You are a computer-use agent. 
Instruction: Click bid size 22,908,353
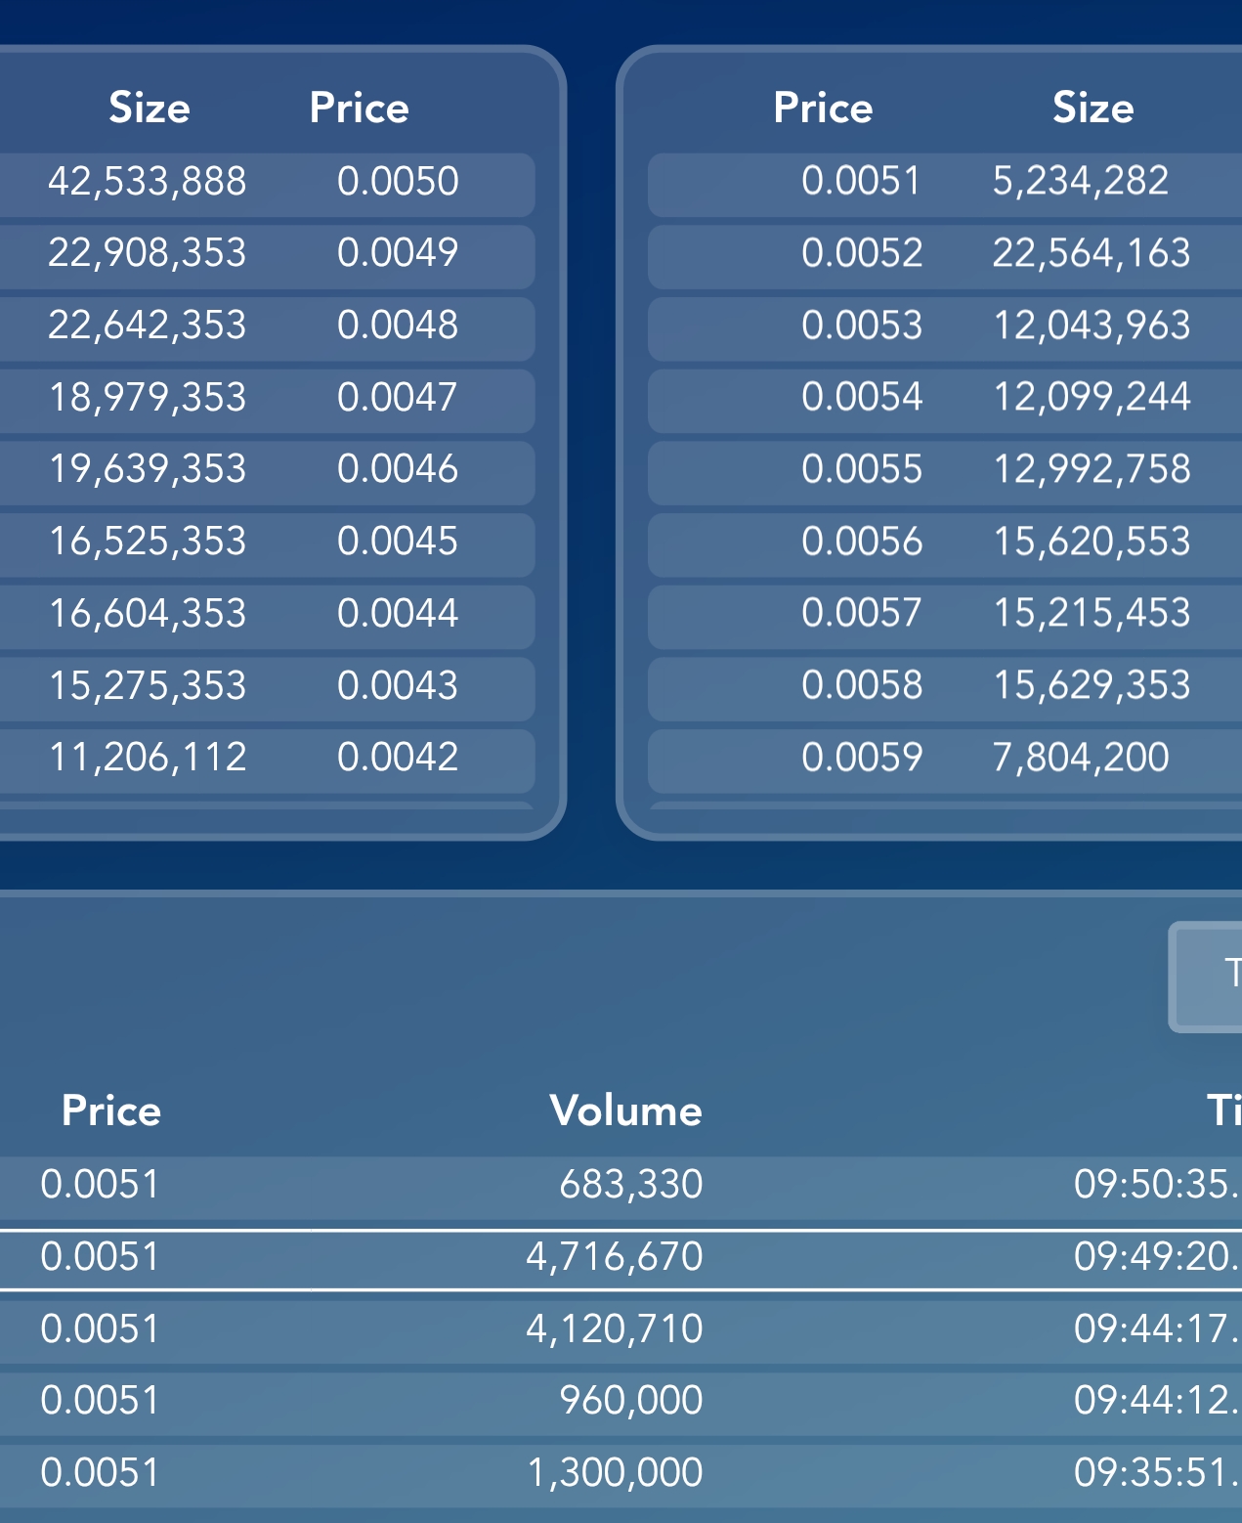[x=148, y=254]
